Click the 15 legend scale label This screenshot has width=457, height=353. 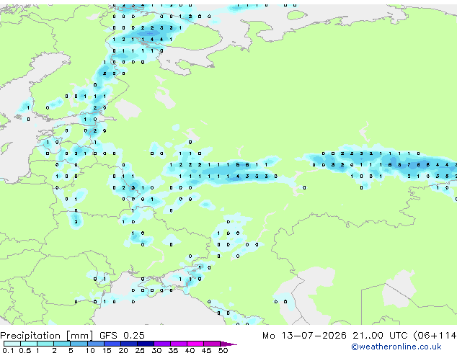coord(107,350)
